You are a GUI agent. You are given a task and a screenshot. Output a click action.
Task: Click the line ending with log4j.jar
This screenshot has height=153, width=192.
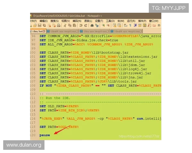(x=93, y=69)
